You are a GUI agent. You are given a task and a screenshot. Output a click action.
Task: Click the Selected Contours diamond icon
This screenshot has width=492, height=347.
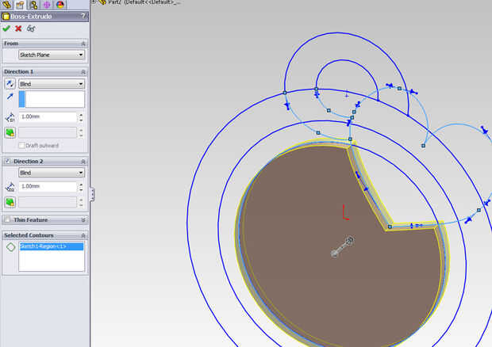(x=10, y=247)
